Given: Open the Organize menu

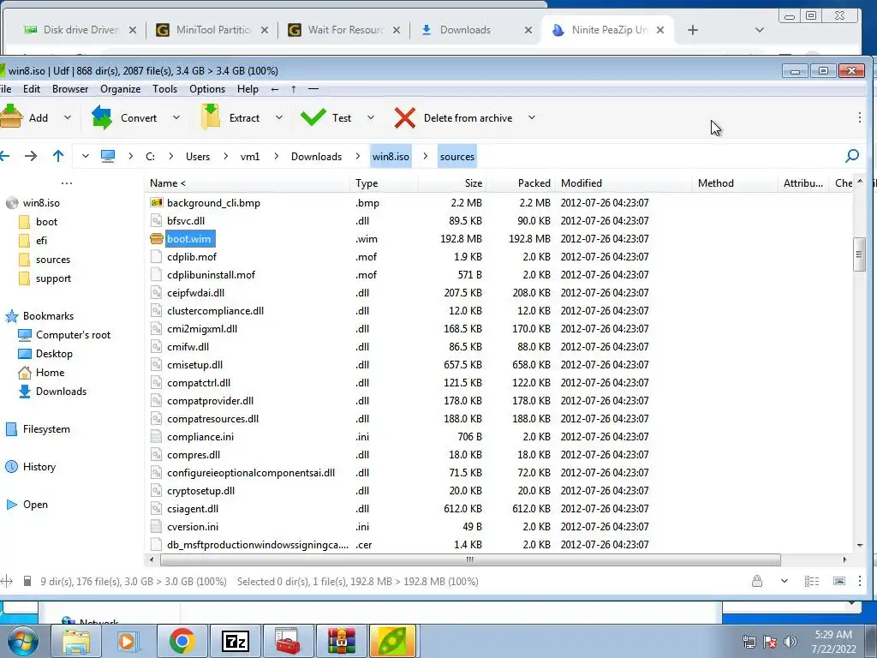Looking at the screenshot, I should (120, 89).
